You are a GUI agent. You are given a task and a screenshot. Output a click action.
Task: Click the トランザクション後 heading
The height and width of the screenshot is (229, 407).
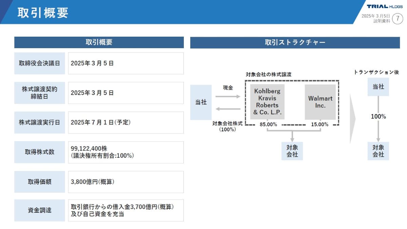coord(377,72)
